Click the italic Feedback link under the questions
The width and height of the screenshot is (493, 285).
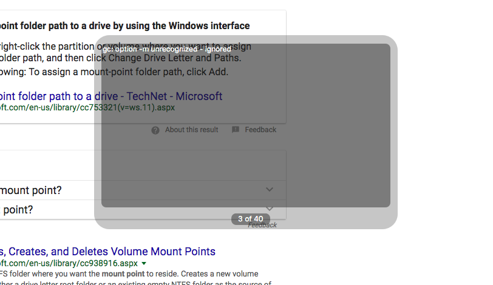262,225
